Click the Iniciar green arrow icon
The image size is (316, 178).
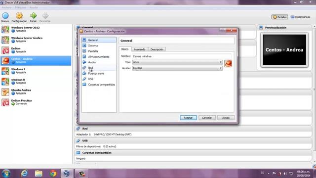(33, 16)
